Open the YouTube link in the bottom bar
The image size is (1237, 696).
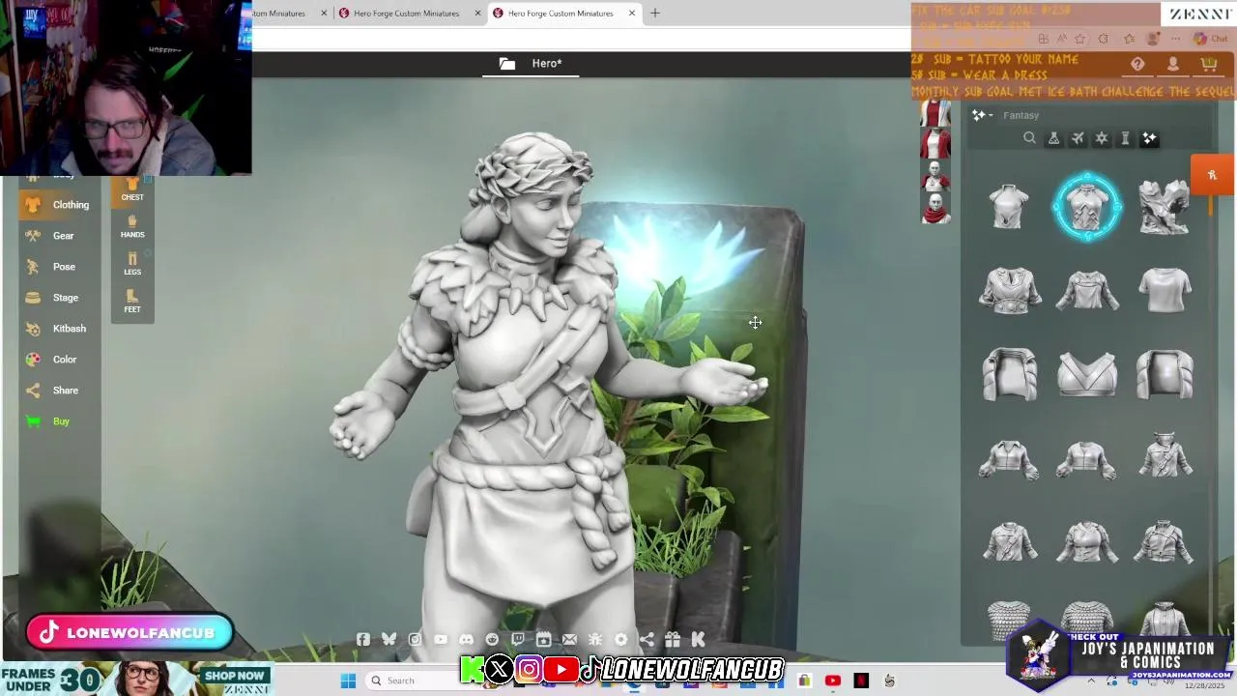click(x=441, y=639)
